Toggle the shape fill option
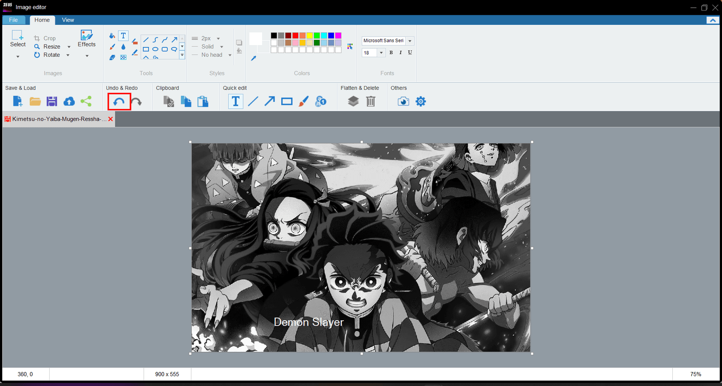 tap(239, 51)
